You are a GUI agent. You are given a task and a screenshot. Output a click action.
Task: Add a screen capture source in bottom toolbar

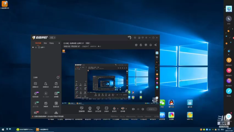(82, 109)
